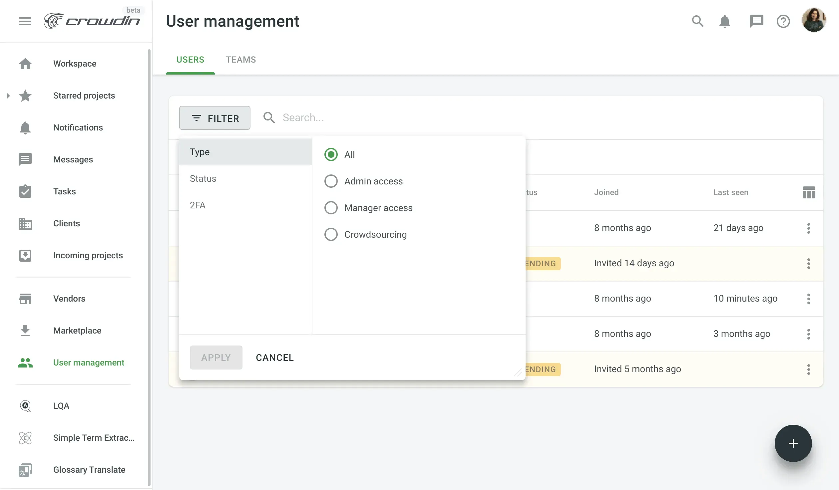839x490 pixels.
Task: Apply the selected filters
Action: click(x=216, y=357)
